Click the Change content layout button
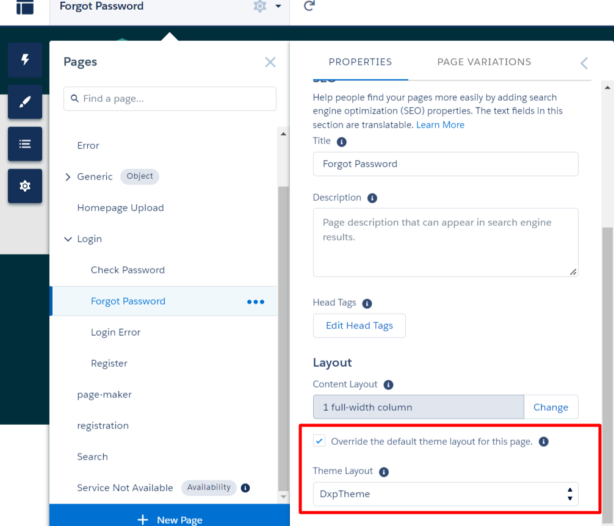614x526 pixels. [x=551, y=407]
